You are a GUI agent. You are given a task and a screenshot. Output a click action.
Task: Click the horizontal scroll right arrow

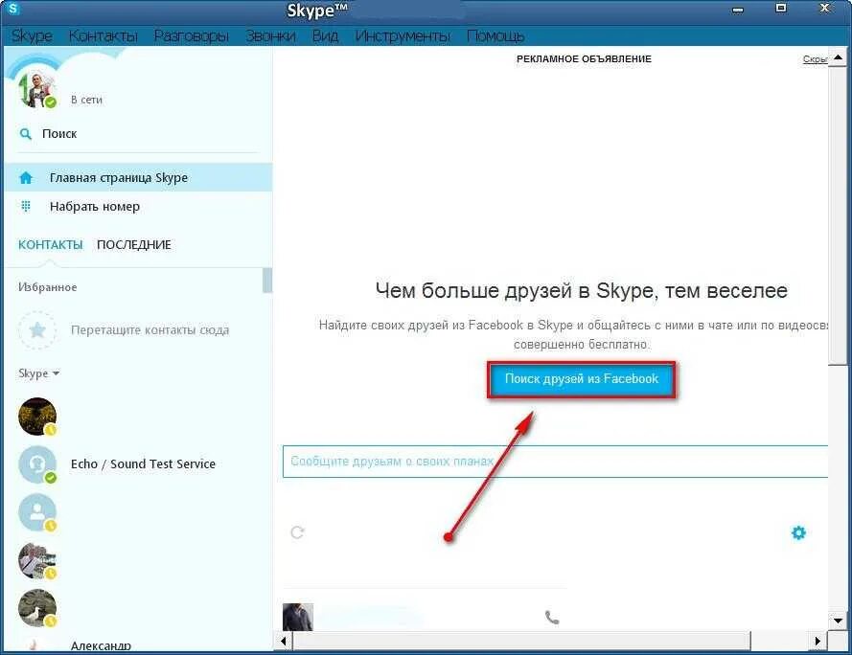(817, 641)
